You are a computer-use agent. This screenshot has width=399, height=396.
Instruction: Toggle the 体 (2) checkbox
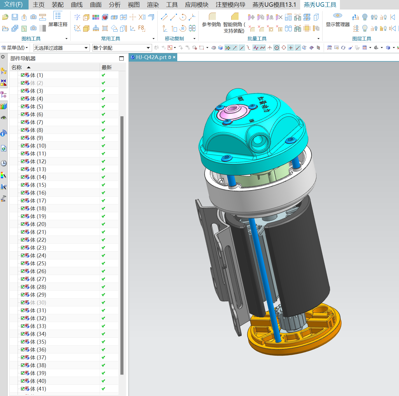[23, 83]
